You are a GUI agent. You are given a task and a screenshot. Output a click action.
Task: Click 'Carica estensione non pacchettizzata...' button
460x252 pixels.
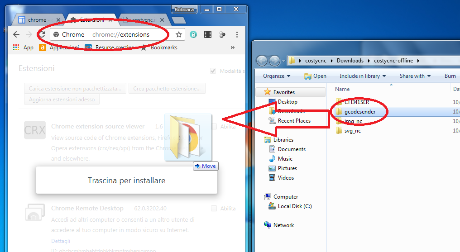click(75, 89)
